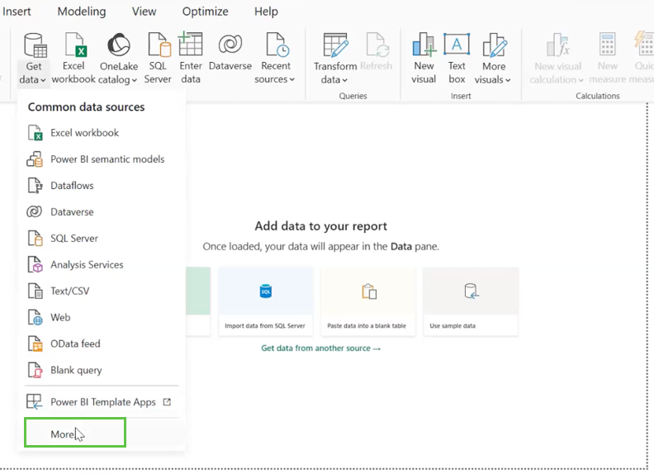Viewport: 654px width, 474px height.
Task: Click Power BI Template Apps icon
Action: 34,402
